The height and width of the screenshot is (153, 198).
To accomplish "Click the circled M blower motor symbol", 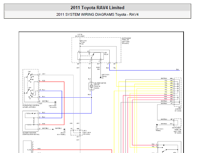I will [x=91, y=86].
